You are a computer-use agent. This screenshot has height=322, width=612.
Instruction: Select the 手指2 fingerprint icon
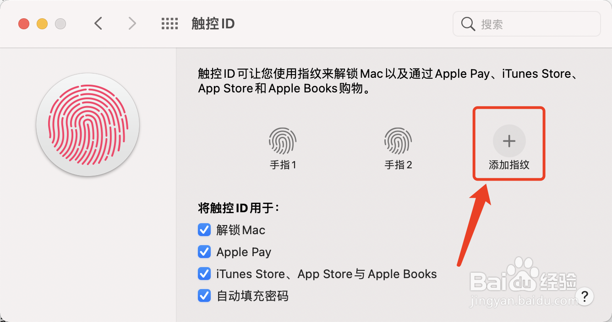398,141
